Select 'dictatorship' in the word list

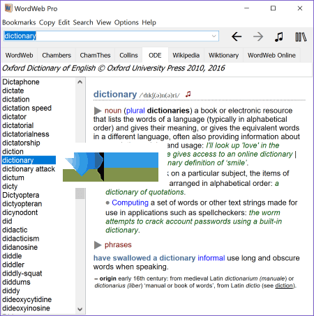point(21,143)
